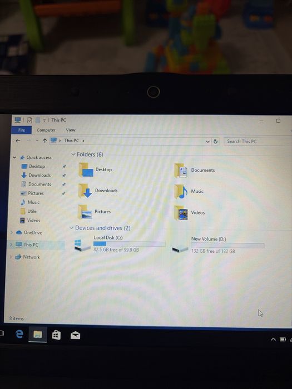Screen dimensions: 292x389
Task: Open the Desktop folder in Folders section
Action: coord(95,170)
